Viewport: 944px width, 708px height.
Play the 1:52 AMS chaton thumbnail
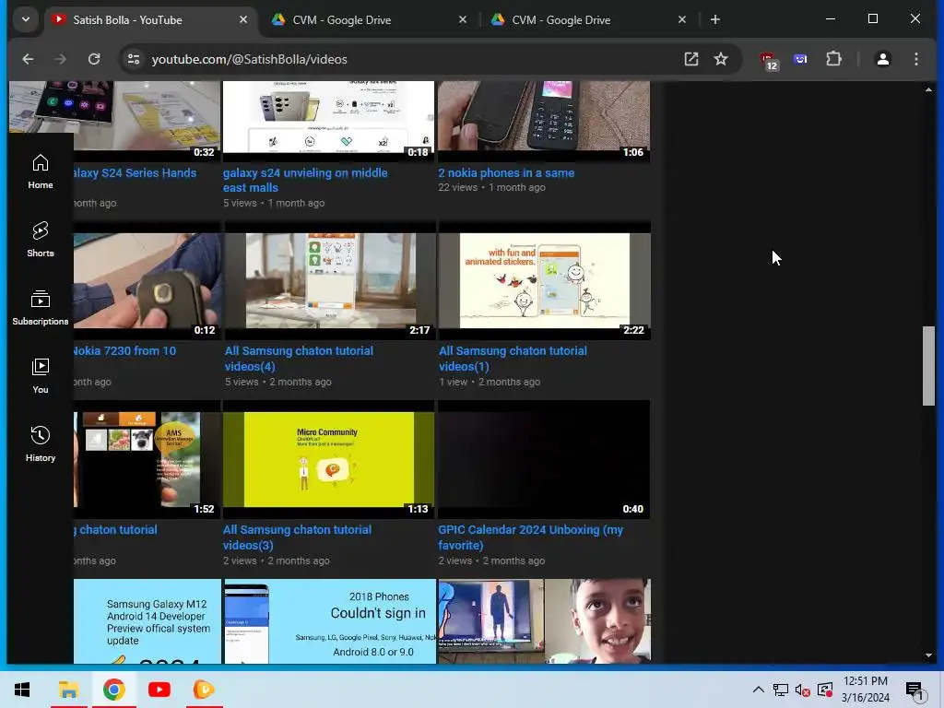(x=147, y=459)
